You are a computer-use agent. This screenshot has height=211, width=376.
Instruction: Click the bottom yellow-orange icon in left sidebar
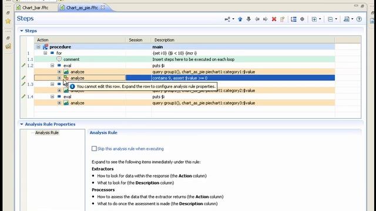[x=8, y=46]
